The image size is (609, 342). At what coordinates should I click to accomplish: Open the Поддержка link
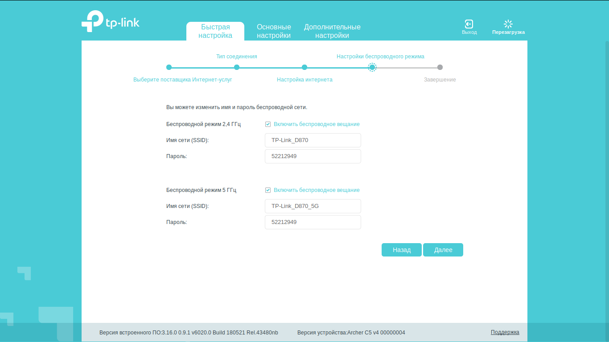coord(505,332)
